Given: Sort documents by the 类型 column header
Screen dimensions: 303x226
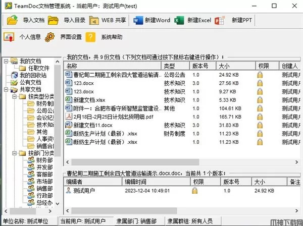Looking at the screenshot, I should coord(175,66).
